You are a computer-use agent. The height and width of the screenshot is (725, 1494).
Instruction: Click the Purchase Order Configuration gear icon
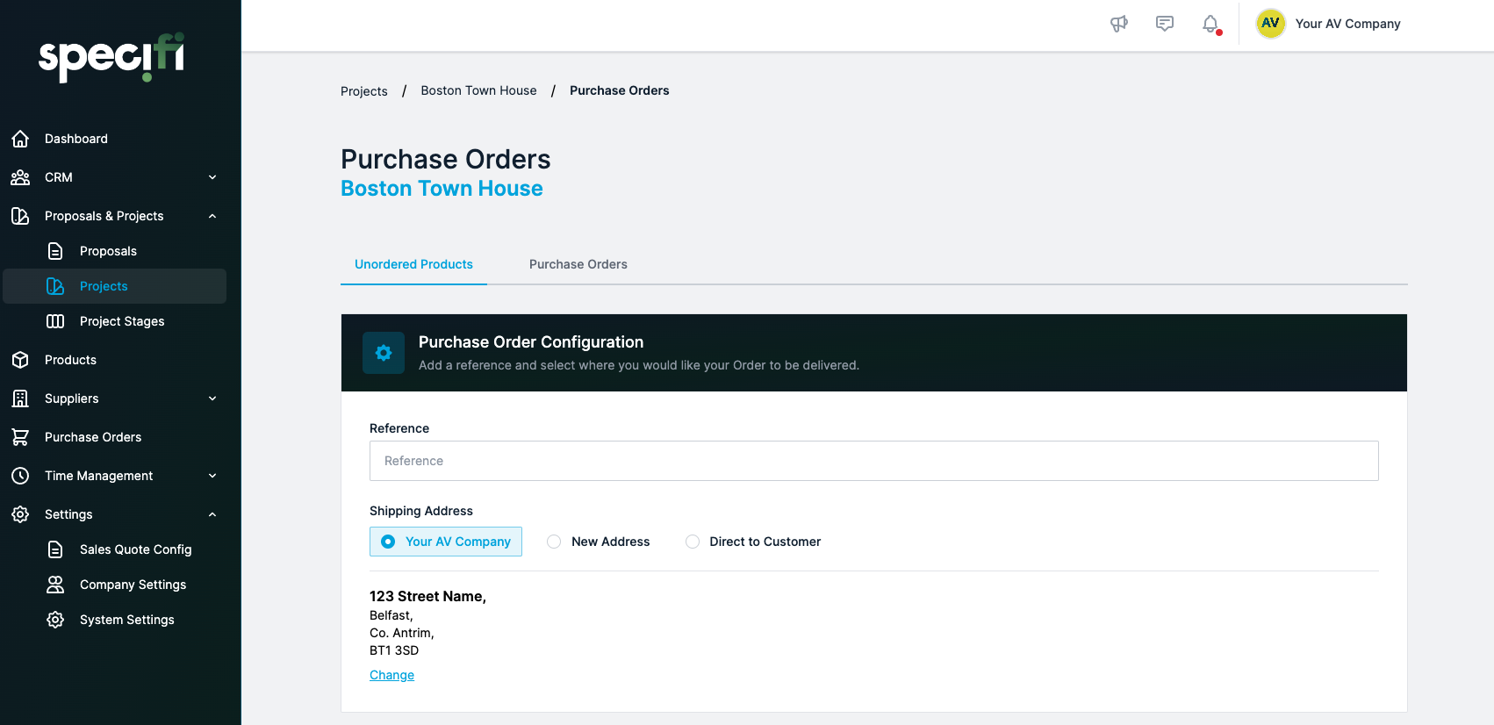384,353
